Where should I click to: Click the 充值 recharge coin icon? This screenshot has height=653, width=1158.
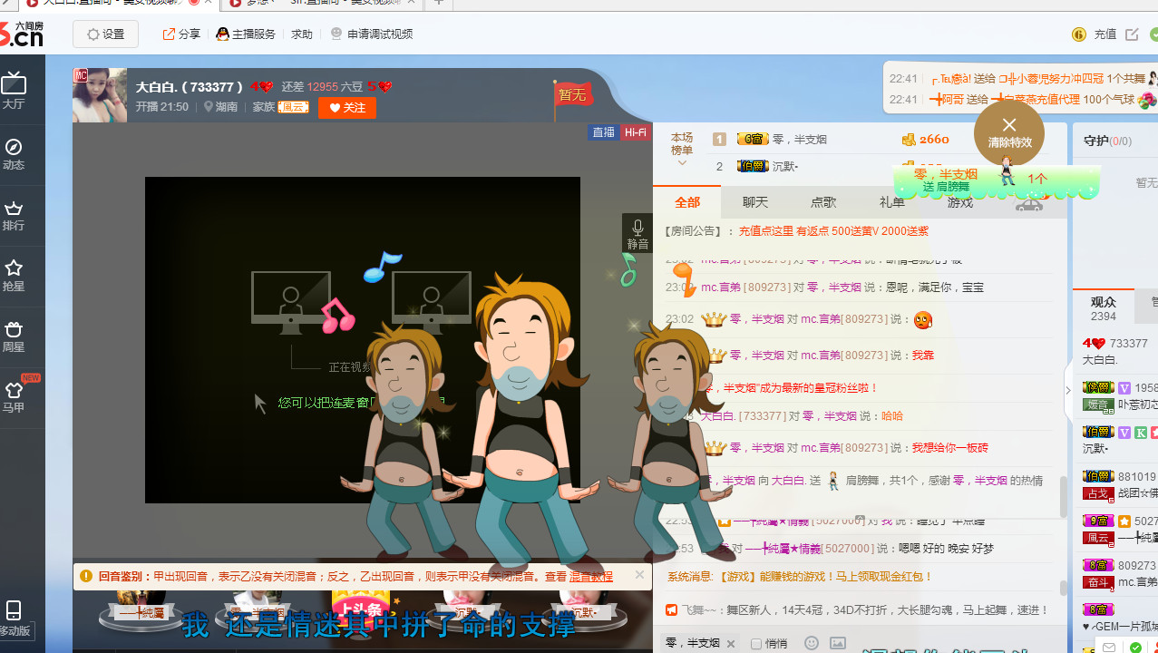tap(1079, 34)
